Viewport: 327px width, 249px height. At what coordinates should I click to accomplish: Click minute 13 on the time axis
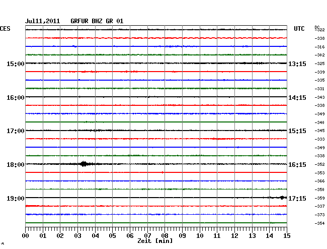(x=252, y=236)
